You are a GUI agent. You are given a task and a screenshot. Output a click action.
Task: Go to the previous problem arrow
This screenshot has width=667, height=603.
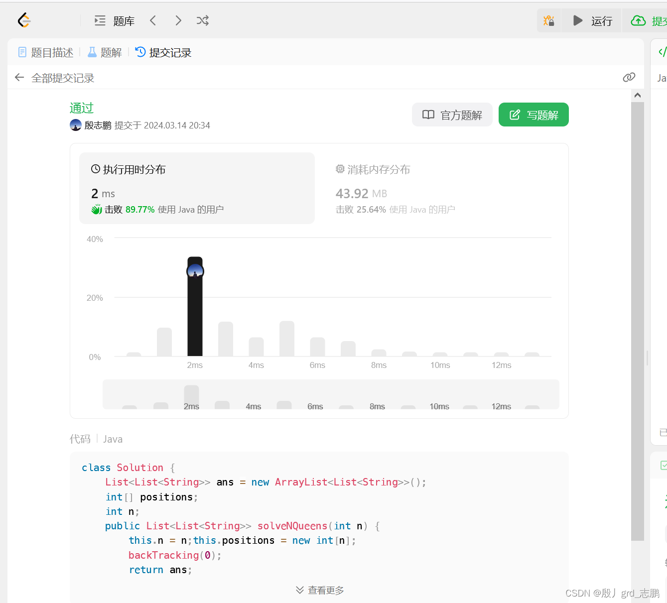pos(153,20)
